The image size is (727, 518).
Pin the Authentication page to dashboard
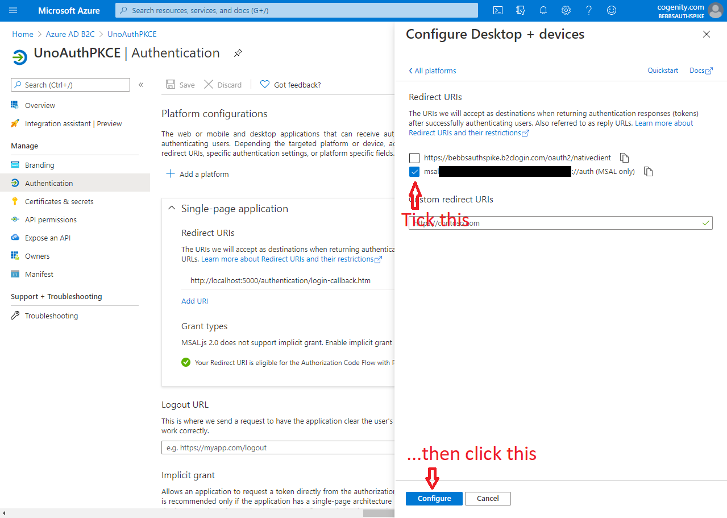[x=238, y=53]
